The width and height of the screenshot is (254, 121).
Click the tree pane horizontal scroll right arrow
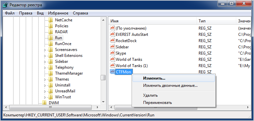pyautogui.click(x=98, y=107)
